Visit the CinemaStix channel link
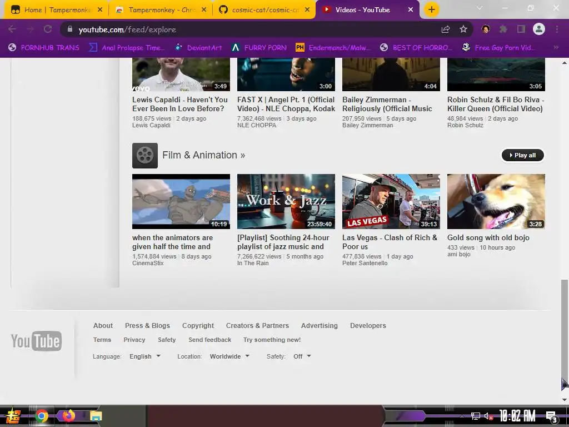 click(148, 263)
